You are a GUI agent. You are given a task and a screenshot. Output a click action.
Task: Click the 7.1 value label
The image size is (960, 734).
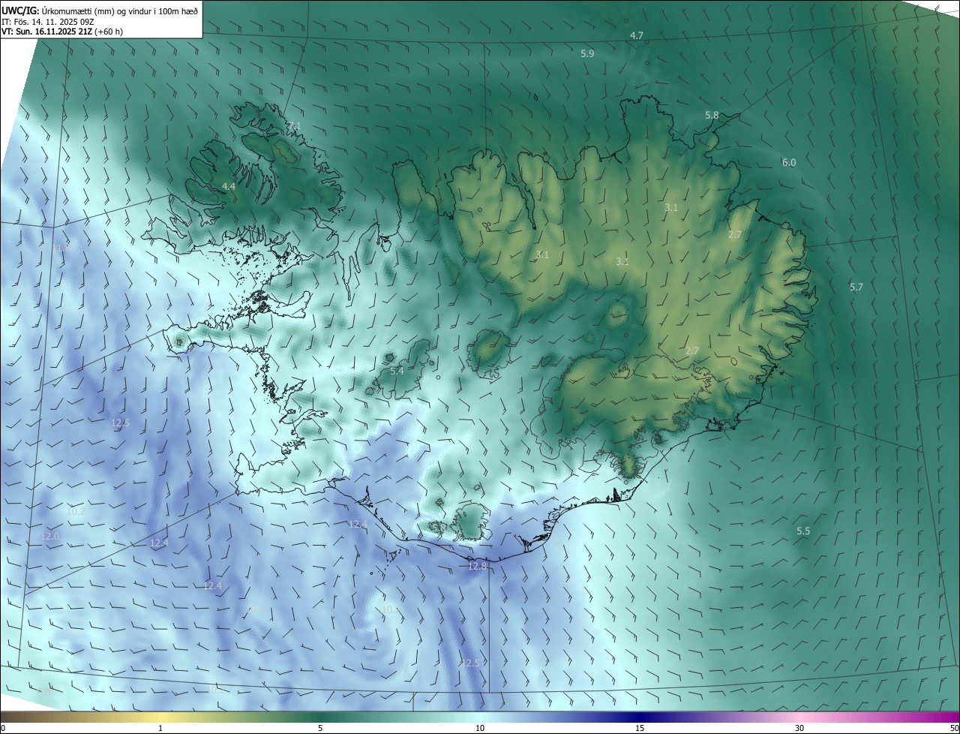click(294, 126)
